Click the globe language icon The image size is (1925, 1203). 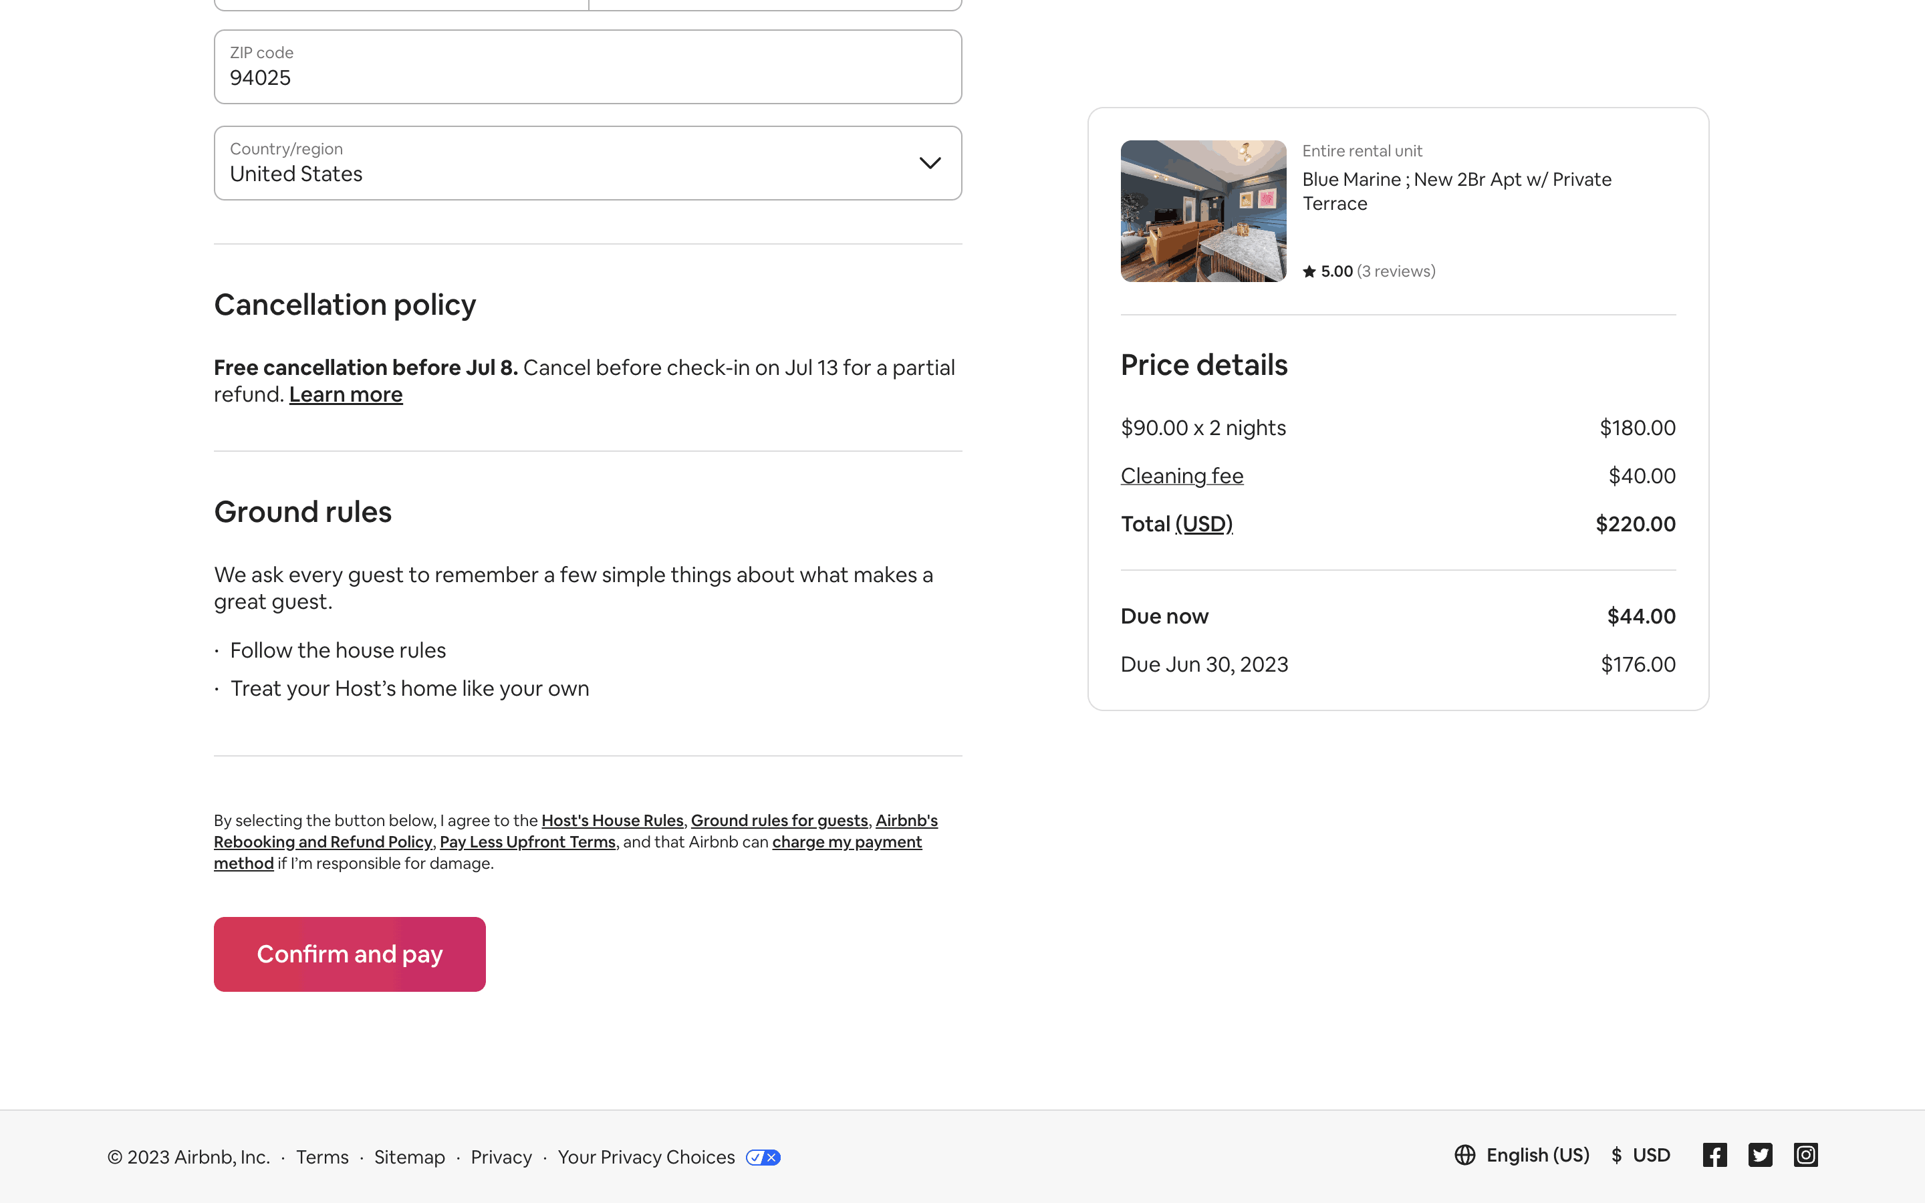pyautogui.click(x=1464, y=1156)
